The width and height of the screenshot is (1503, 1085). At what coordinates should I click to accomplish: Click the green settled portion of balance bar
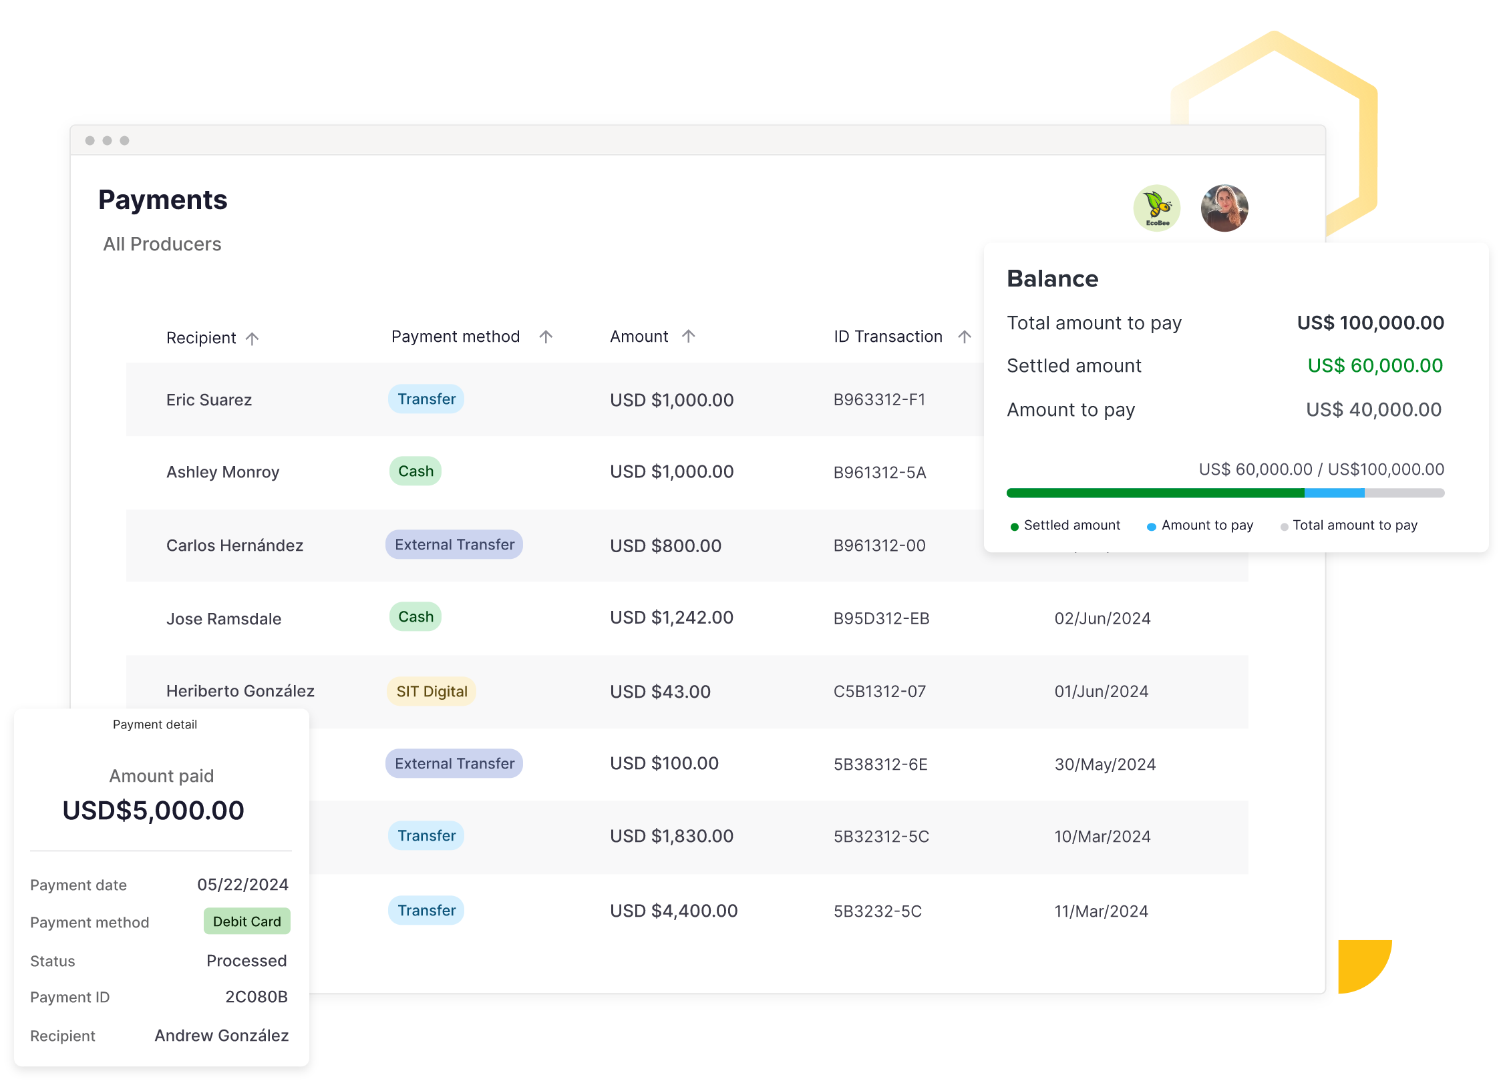(x=1155, y=493)
